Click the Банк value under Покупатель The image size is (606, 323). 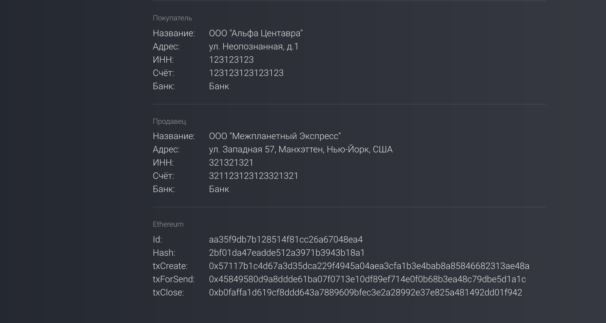click(219, 86)
